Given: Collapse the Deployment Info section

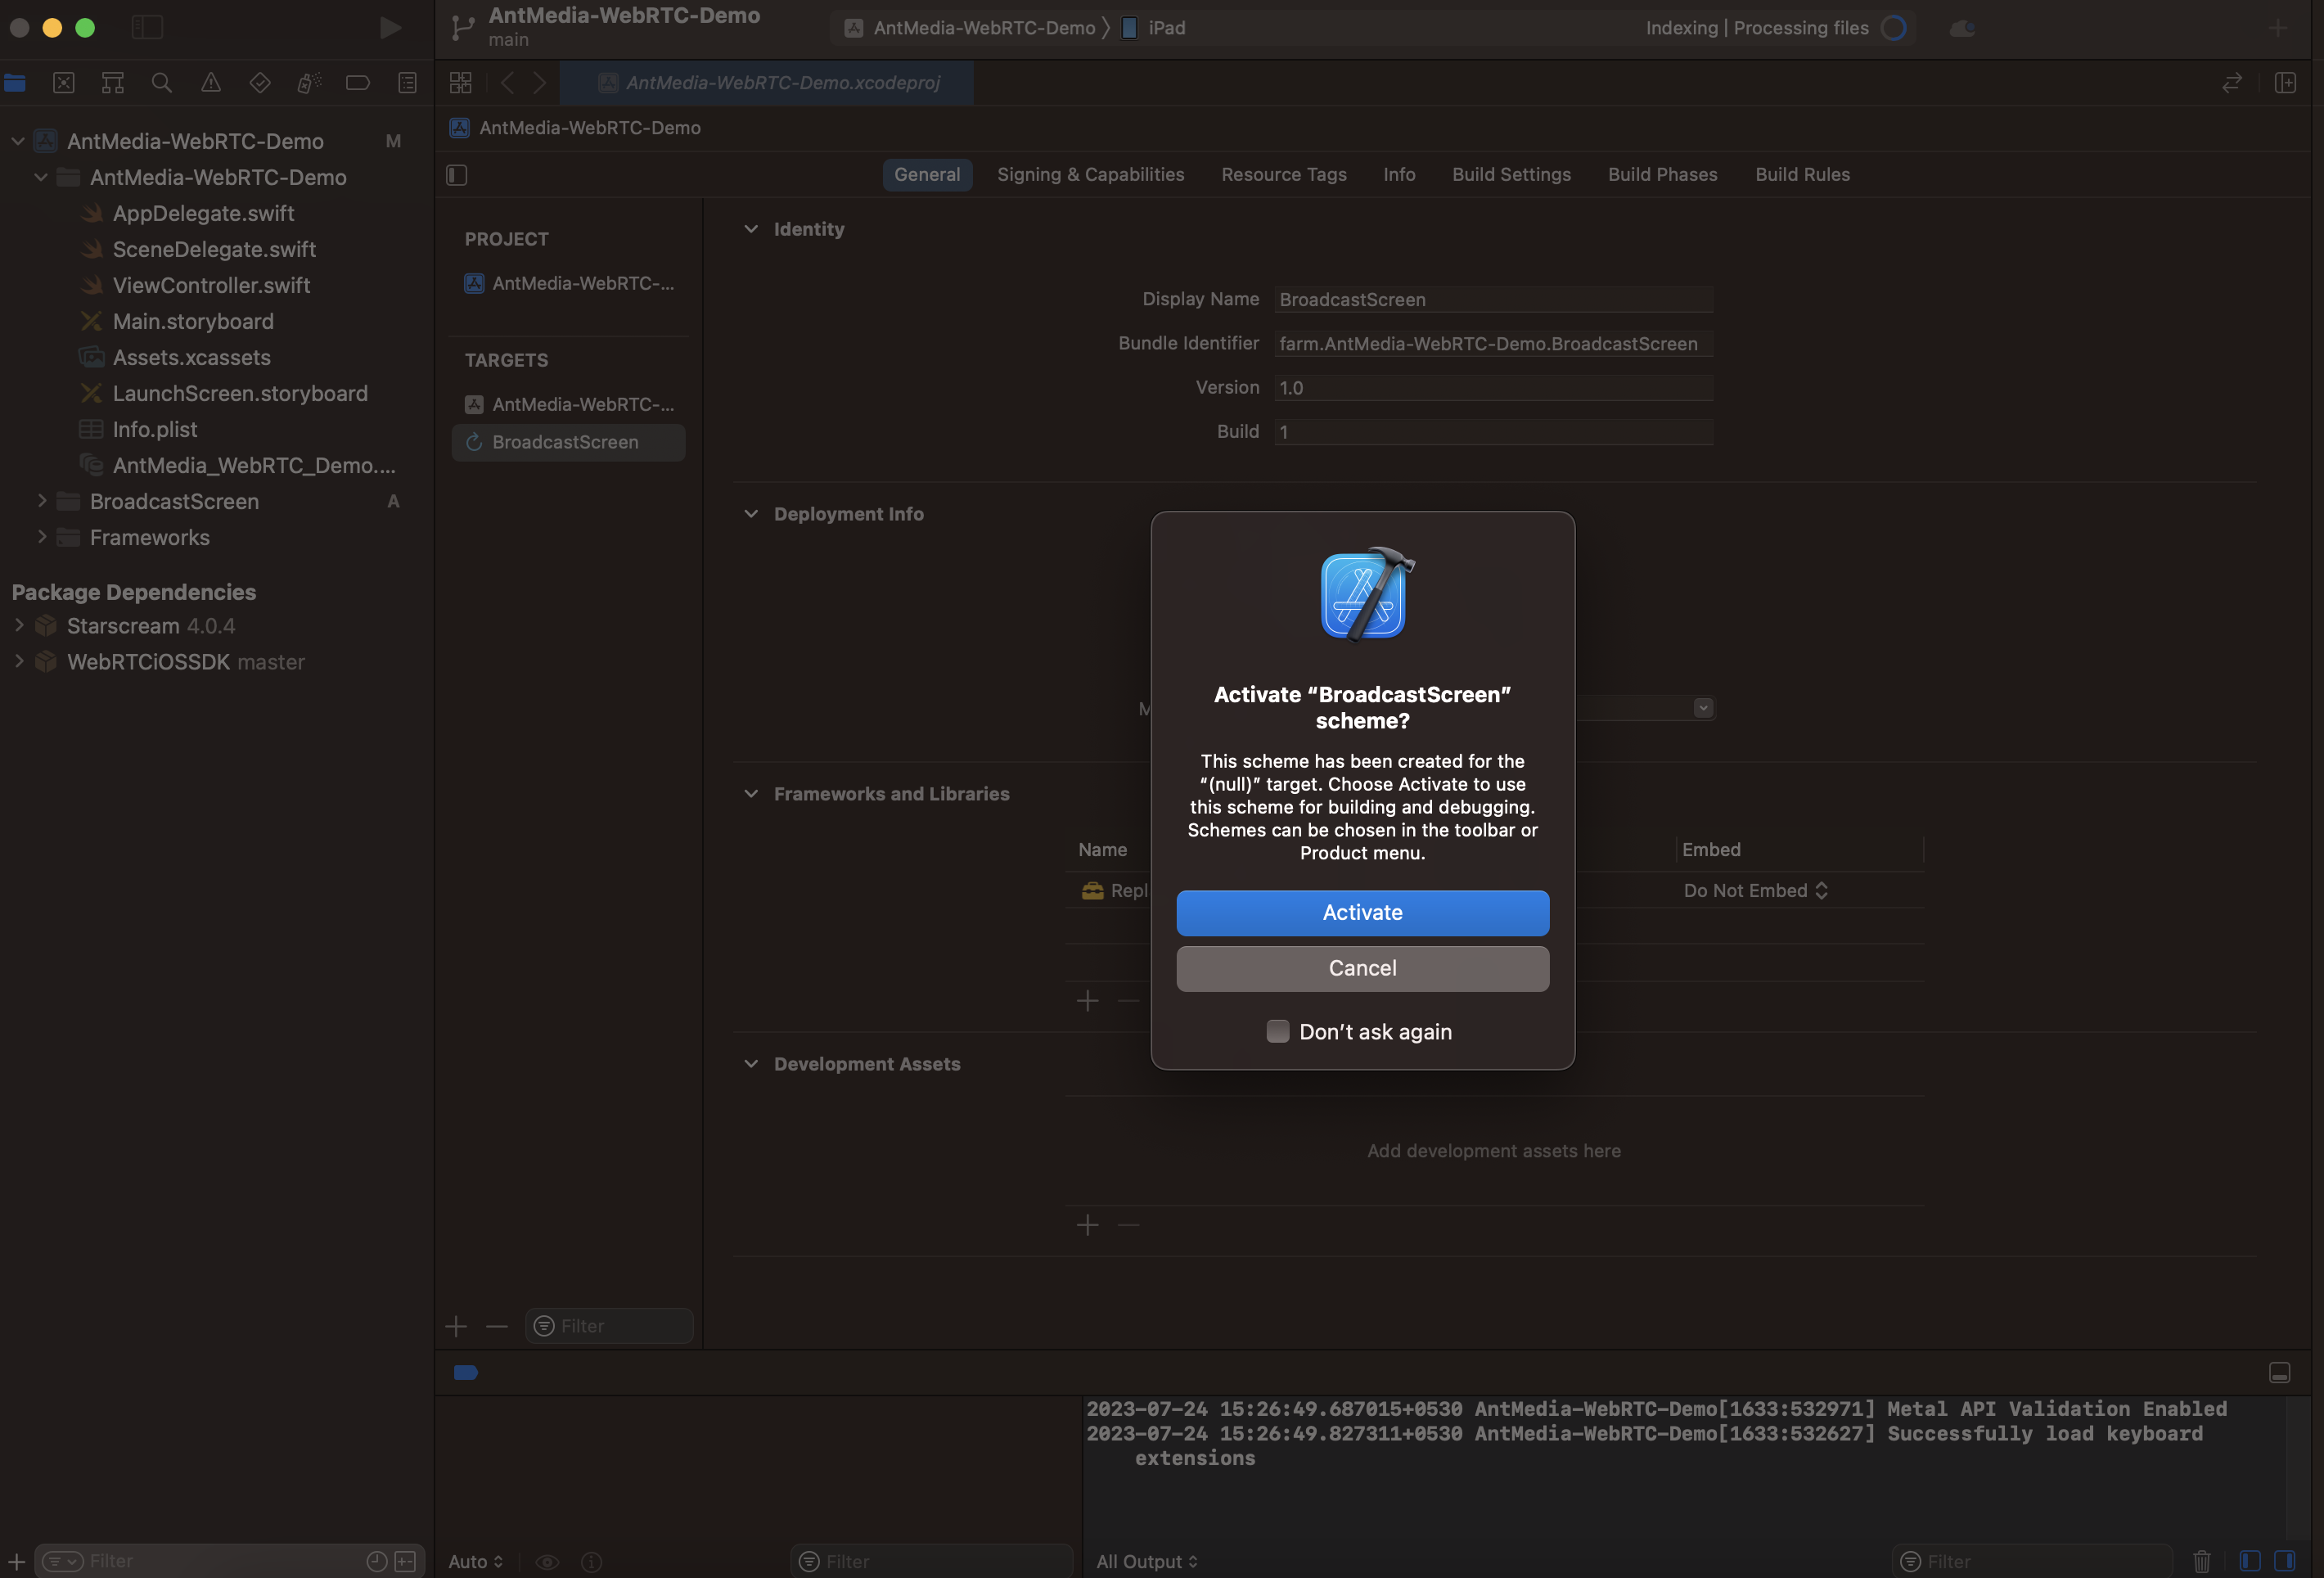Looking at the screenshot, I should pyautogui.click(x=751, y=514).
